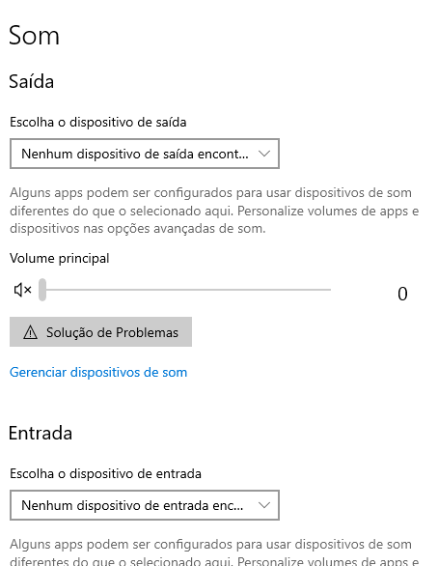This screenshot has height=566, width=438.
Task: Click the volume value 0 readout
Action: 402,294
